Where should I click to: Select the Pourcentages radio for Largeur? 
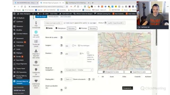pos(79,46)
